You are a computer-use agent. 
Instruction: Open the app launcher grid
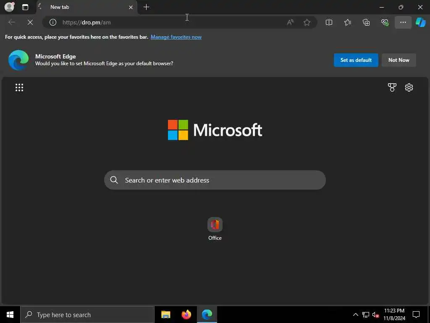coord(19,87)
